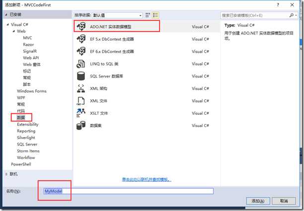Close the 添加新项 dialog
The width and height of the screenshot is (304, 211).
[292, 5]
